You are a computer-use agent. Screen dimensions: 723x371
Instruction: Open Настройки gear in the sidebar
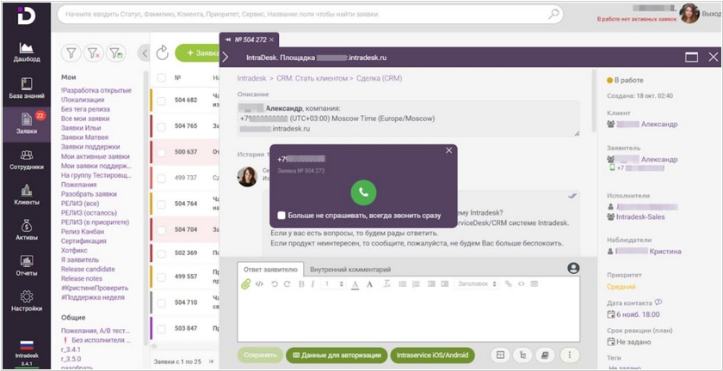tap(27, 301)
